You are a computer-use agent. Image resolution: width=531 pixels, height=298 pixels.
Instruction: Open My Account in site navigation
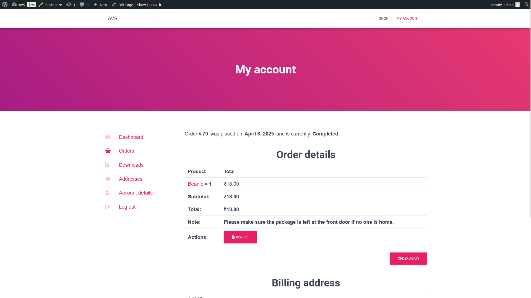(x=408, y=18)
